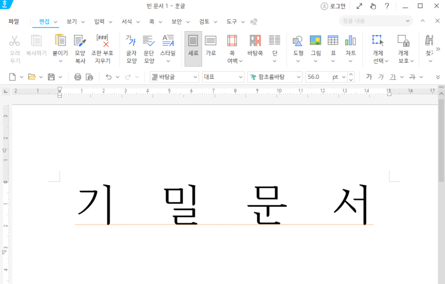Screen dimensions: 445x284
Task: Expand the new document dropdown arrow
Action: pos(21,77)
